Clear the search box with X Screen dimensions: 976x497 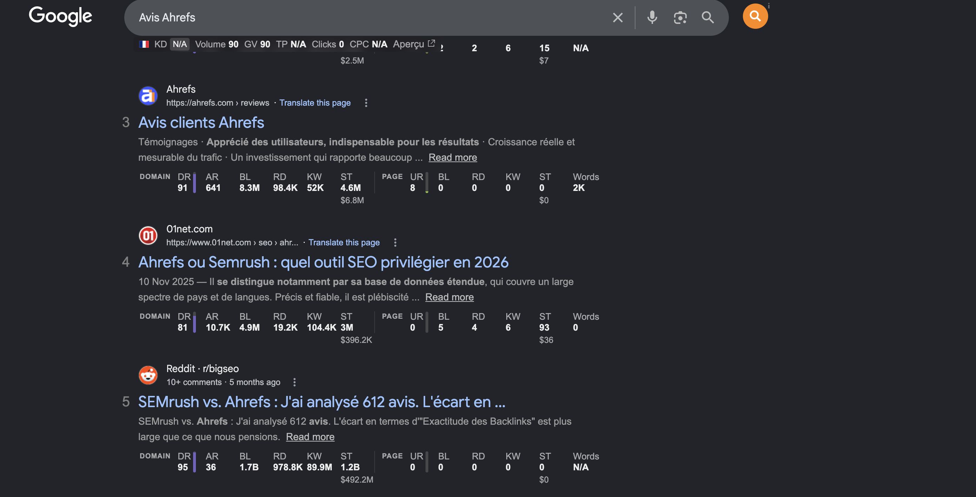(618, 18)
